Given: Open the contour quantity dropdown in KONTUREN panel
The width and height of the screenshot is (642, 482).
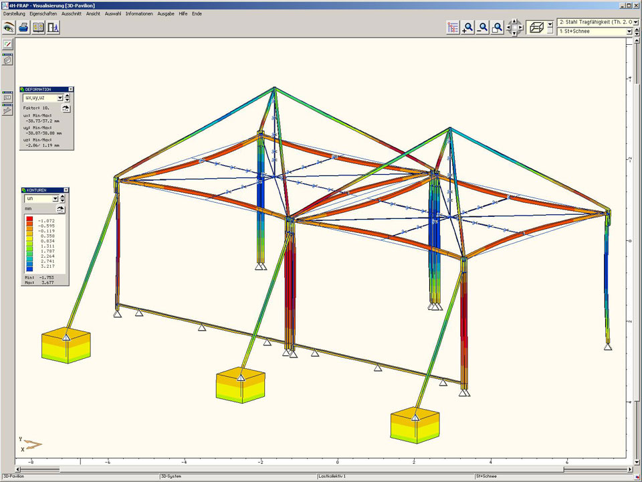Looking at the screenshot, I should [55, 199].
